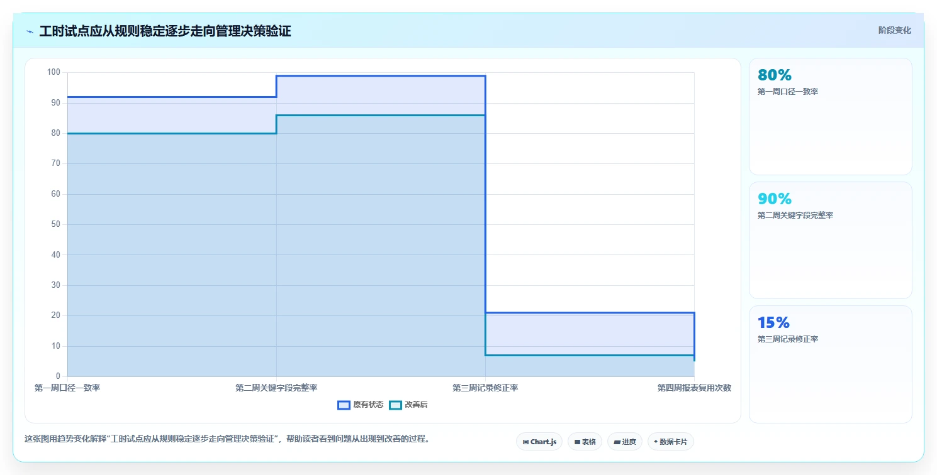Click the 原有状态 legend label

[368, 405]
